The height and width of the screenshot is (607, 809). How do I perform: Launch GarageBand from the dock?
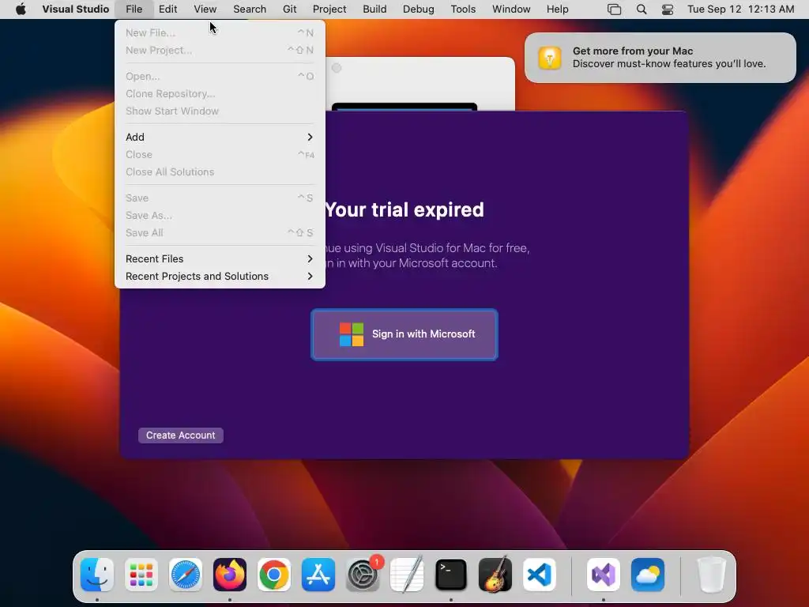(495, 575)
